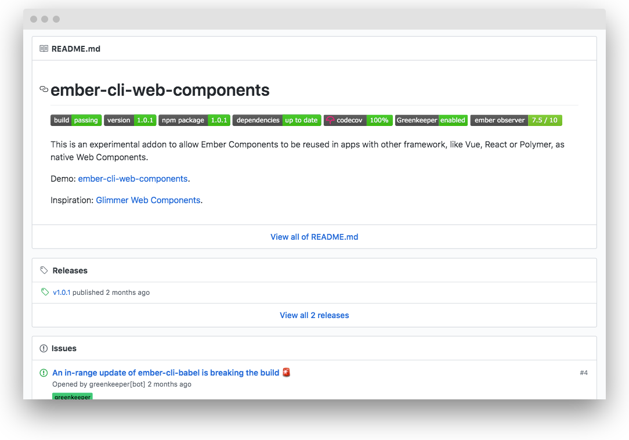This screenshot has width=629, height=440.
Task: Click the experimental addon description paragraph
Action: [308, 150]
